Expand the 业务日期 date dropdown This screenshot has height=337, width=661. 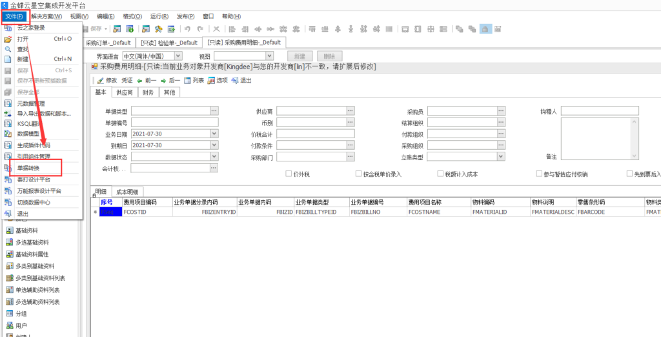coord(214,134)
